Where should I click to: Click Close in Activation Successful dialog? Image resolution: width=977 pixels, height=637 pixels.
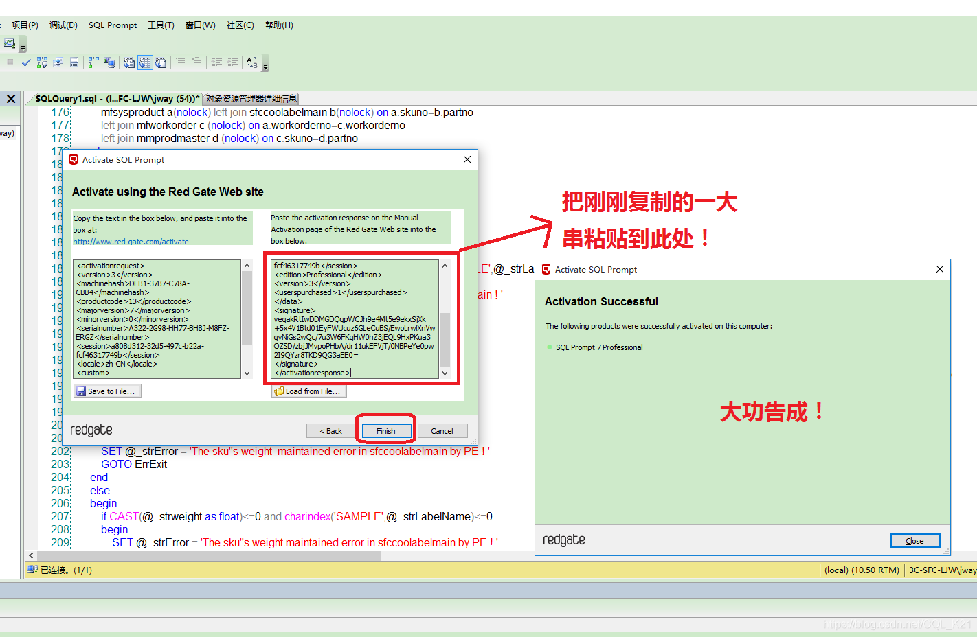tap(914, 541)
